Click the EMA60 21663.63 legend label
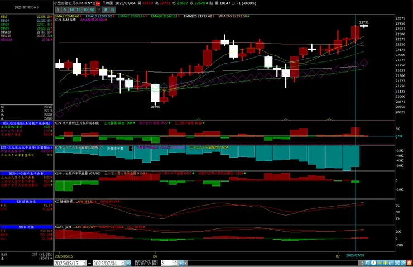 coord(164,16)
